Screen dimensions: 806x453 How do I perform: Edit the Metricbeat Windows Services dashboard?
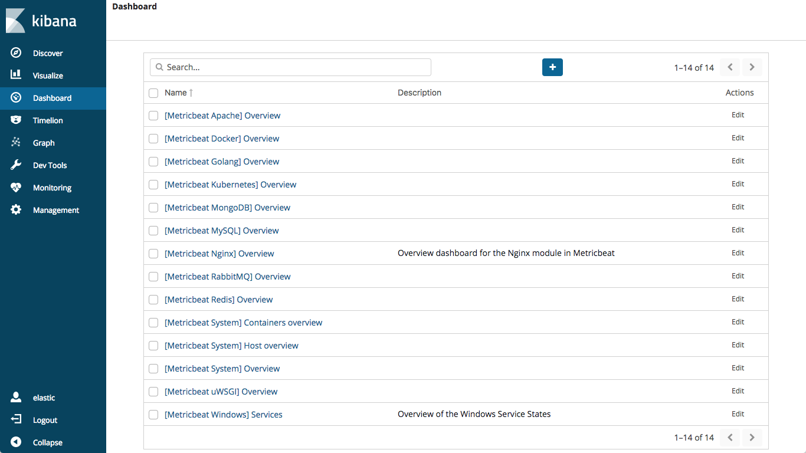(x=738, y=414)
